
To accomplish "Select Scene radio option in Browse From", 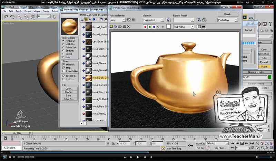I will tap(63, 54).
